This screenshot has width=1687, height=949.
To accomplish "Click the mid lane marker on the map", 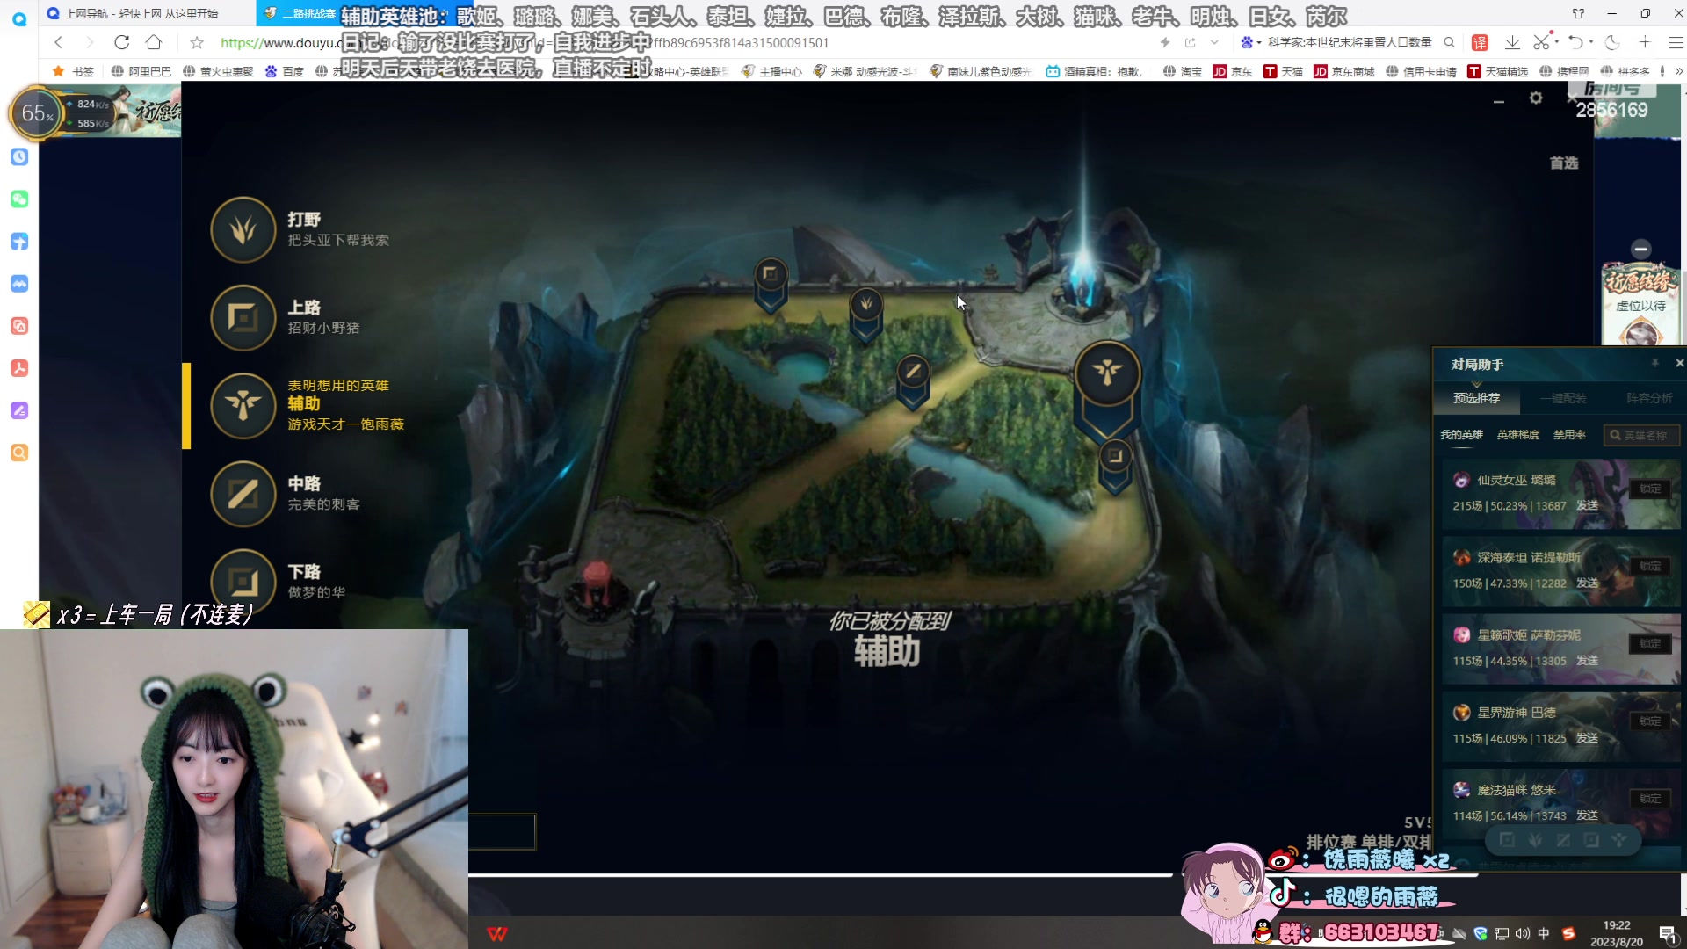I will (x=913, y=381).
